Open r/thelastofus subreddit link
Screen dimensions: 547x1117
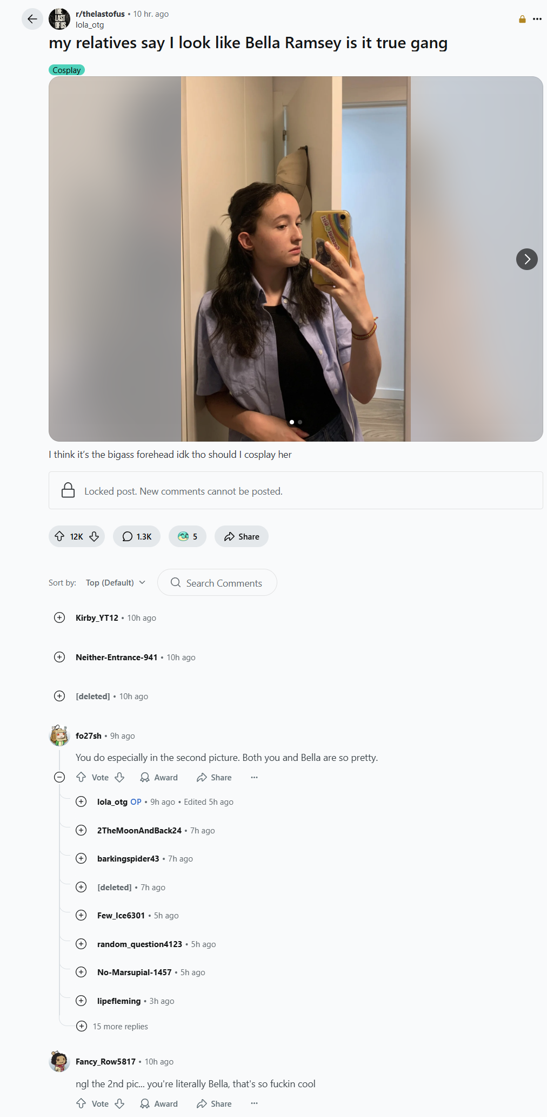click(100, 14)
